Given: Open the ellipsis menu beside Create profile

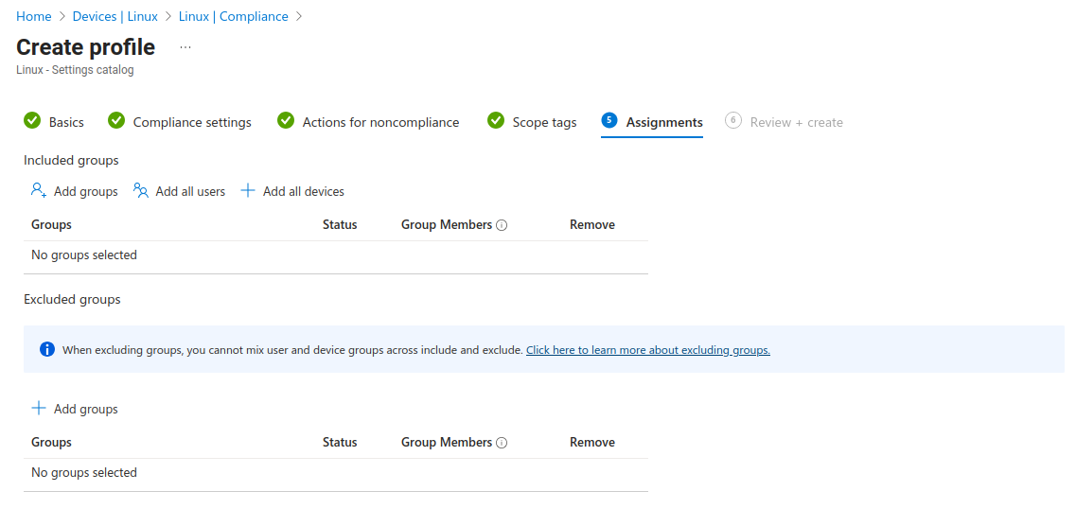Looking at the screenshot, I should 185,47.
